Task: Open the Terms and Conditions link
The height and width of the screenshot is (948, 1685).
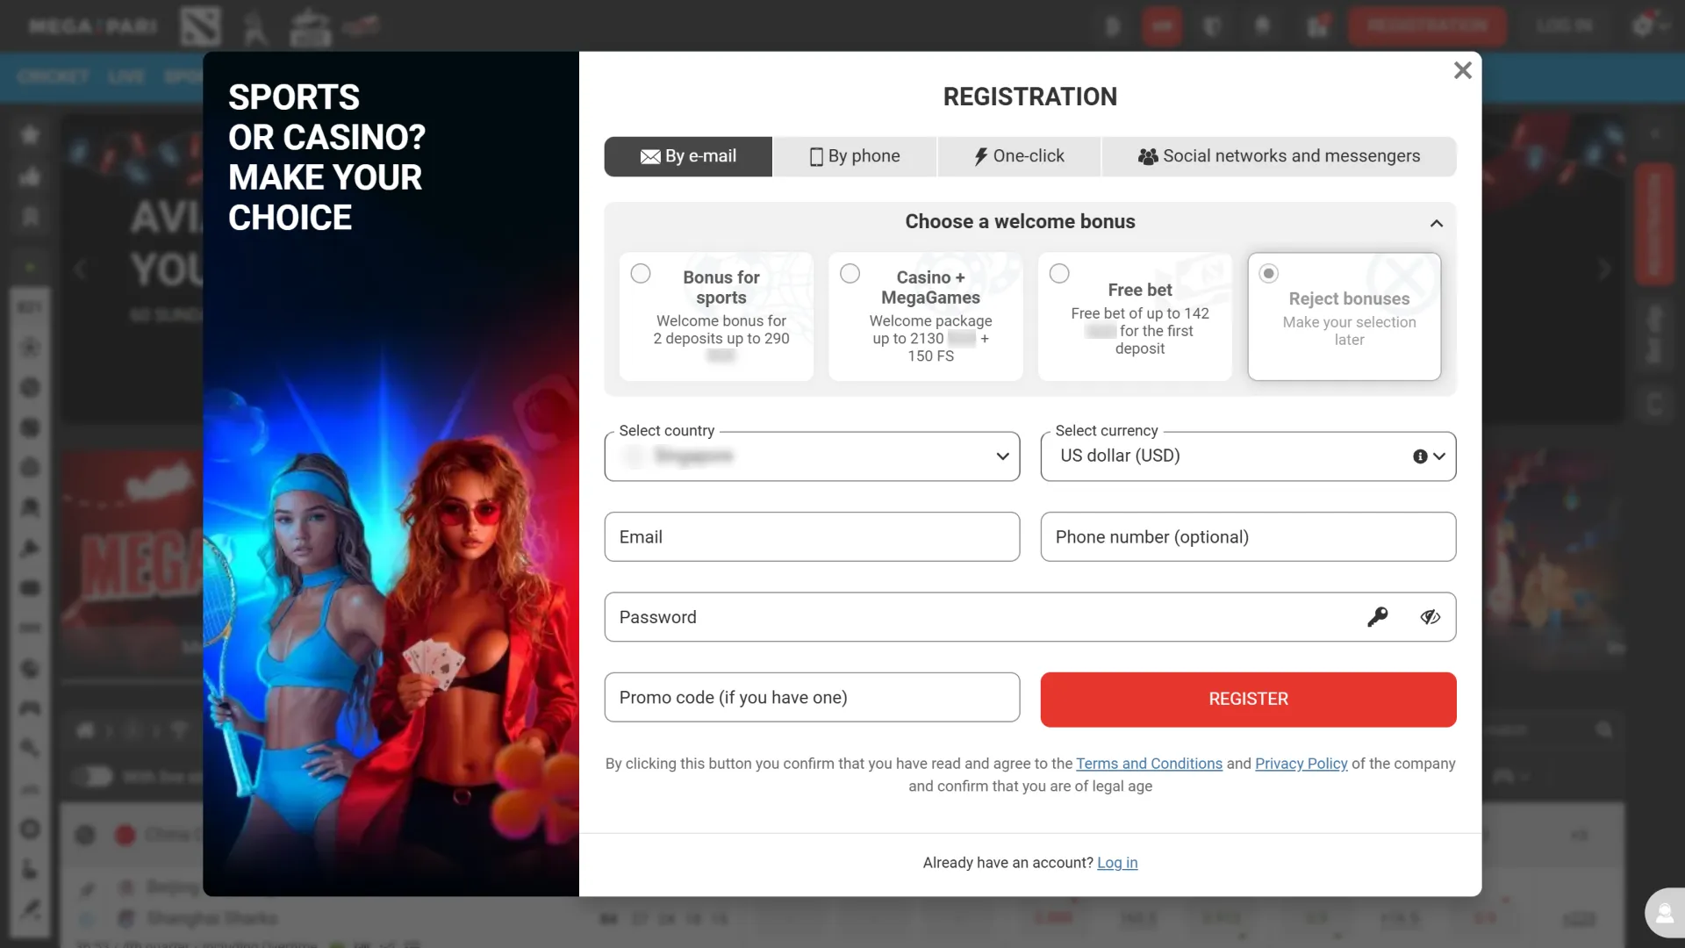Action: [x=1149, y=764]
